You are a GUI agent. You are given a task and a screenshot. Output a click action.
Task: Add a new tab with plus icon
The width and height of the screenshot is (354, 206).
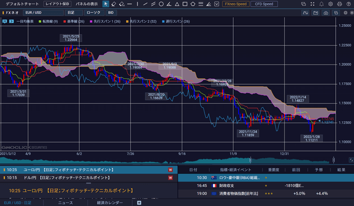139,202
